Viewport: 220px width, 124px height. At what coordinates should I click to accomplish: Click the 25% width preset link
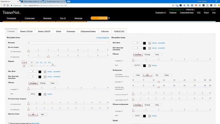tap(37, 62)
